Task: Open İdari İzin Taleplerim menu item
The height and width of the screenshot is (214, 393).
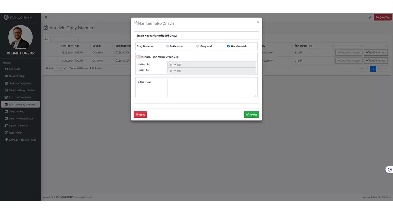Action: pyautogui.click(x=20, y=97)
